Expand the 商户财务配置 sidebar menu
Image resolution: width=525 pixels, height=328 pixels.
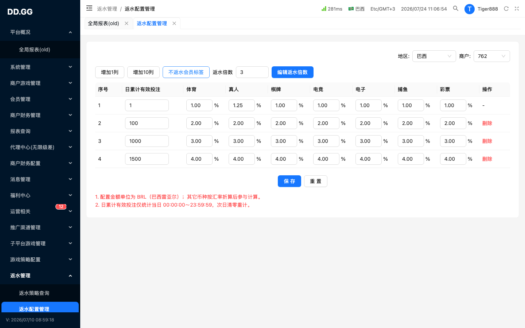(x=40, y=163)
